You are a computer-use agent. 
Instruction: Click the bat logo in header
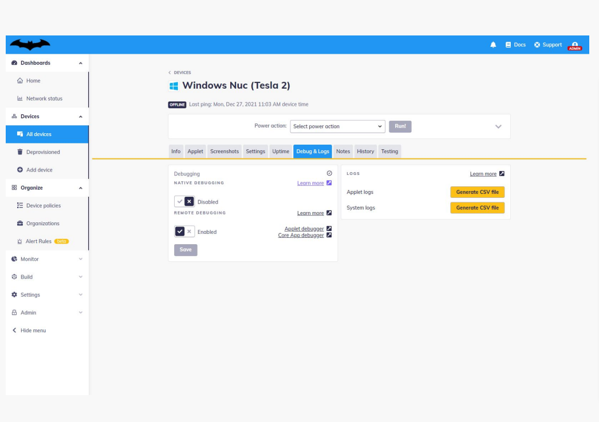pos(30,45)
